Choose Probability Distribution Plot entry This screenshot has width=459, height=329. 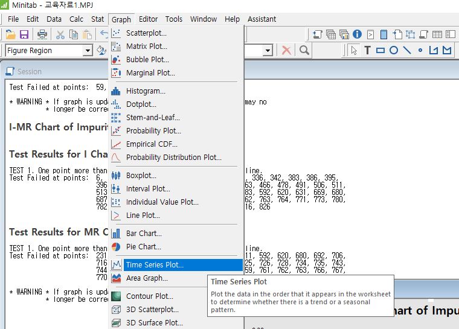(176, 157)
